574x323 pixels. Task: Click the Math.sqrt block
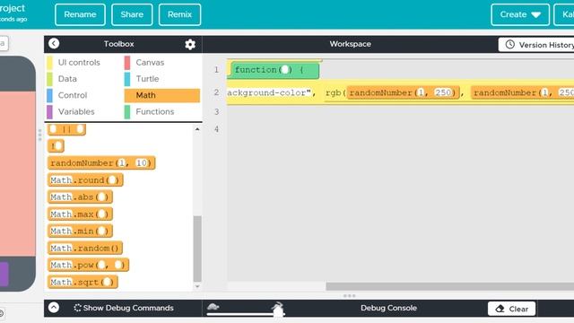point(83,282)
